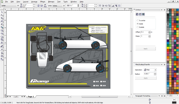This screenshot has width=179, height=104.
Task: Pick the yellow swatch on palette right column
Action: click(178, 19)
